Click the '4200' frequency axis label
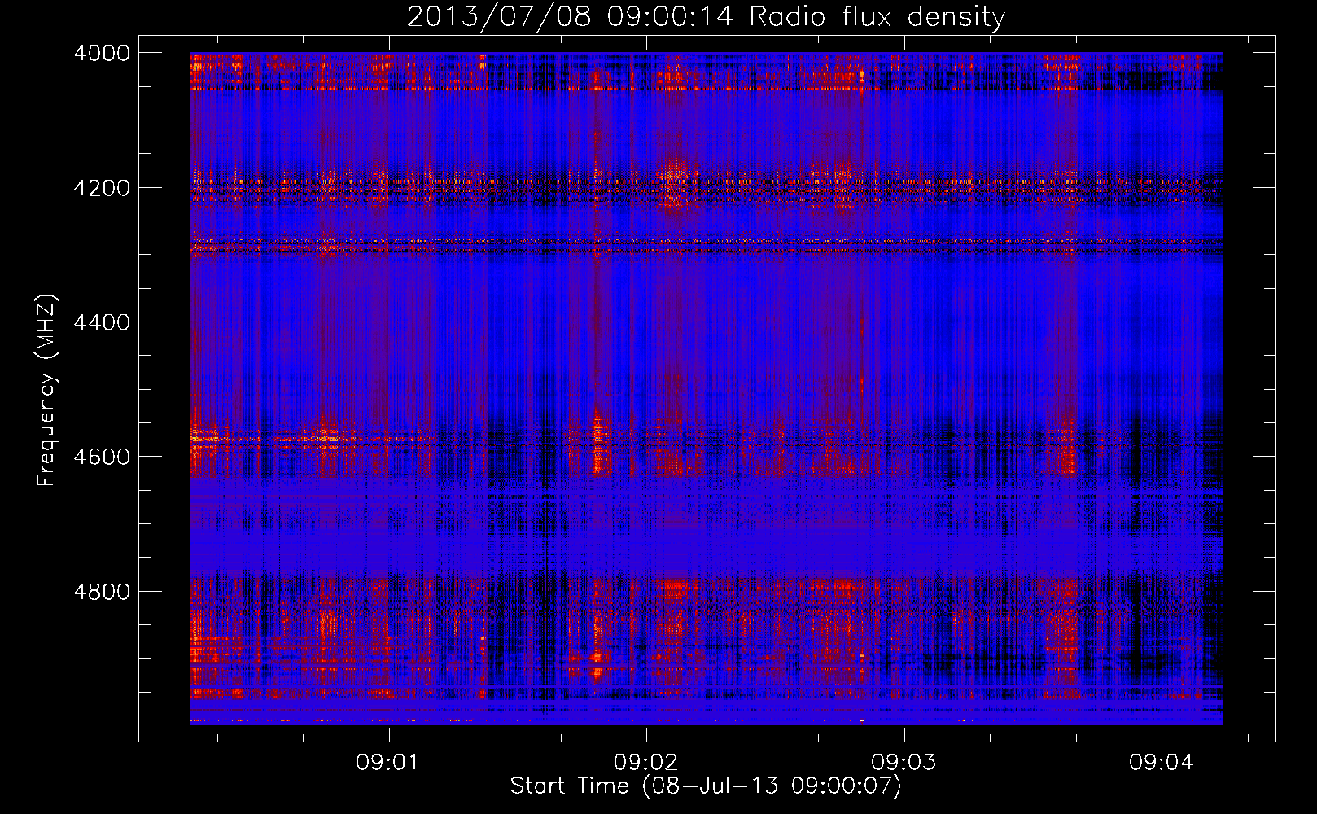The height and width of the screenshot is (814, 1317). [x=102, y=188]
